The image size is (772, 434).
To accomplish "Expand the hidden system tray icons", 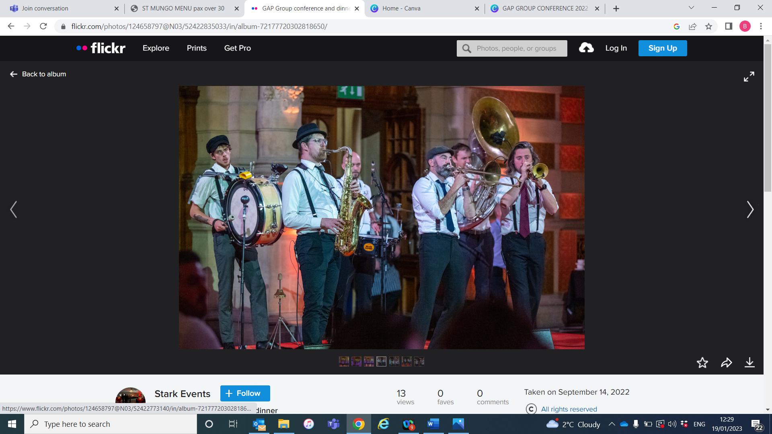I will (612, 424).
